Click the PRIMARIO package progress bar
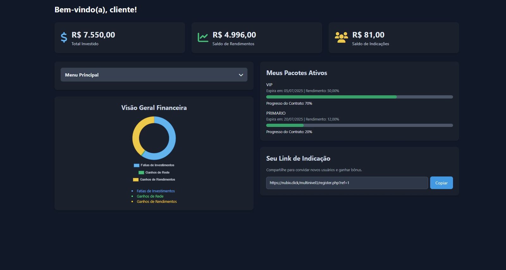506x270 pixels. point(359,125)
